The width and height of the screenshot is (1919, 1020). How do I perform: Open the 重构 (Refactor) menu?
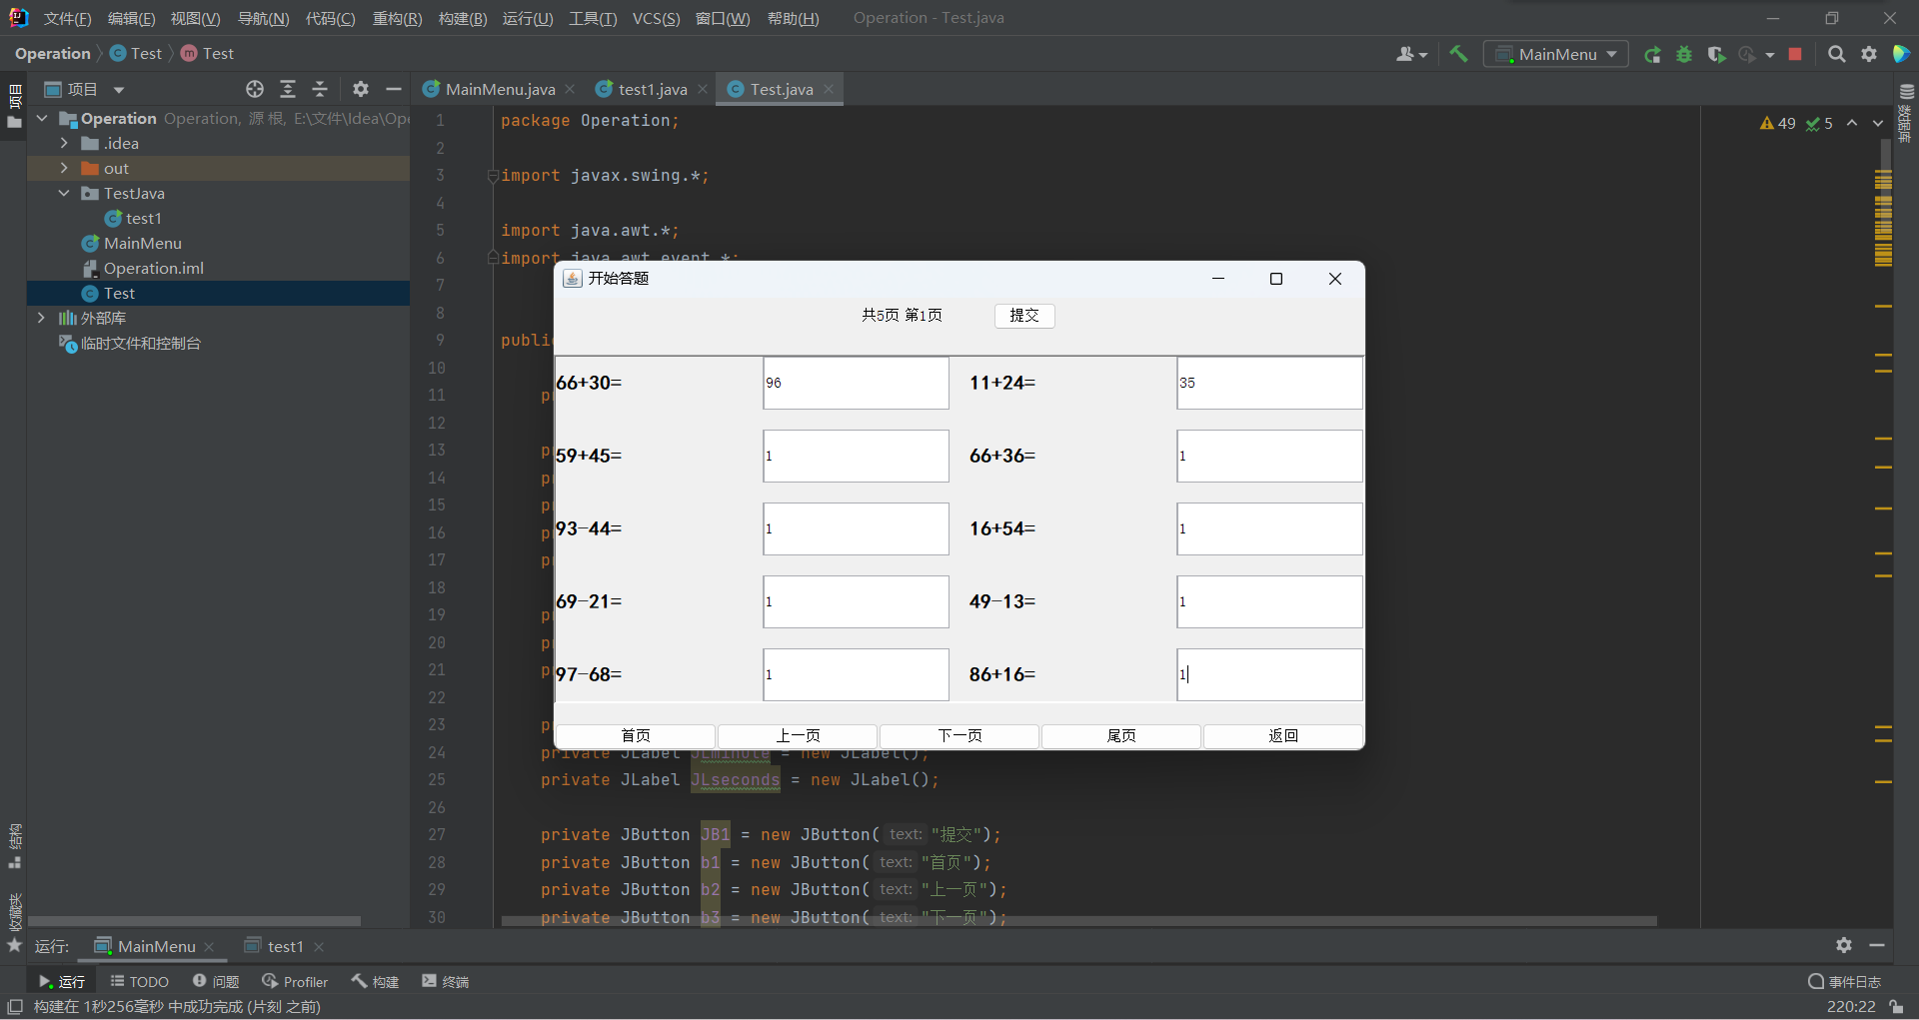[x=397, y=19]
